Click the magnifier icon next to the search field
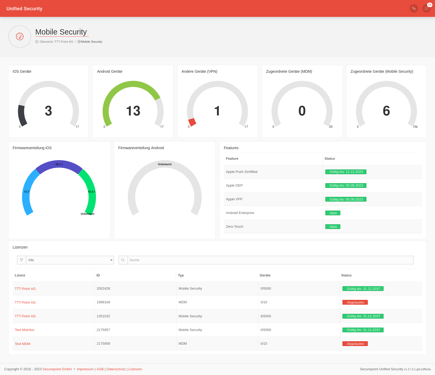The width and height of the screenshot is (435, 375). [x=123, y=260]
